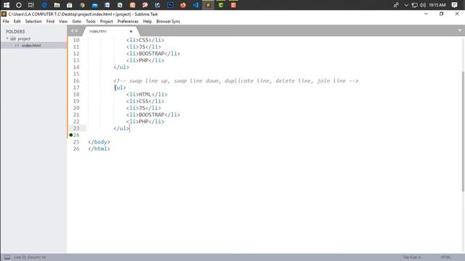Place cursor in line 20 JS list item

pos(144,108)
